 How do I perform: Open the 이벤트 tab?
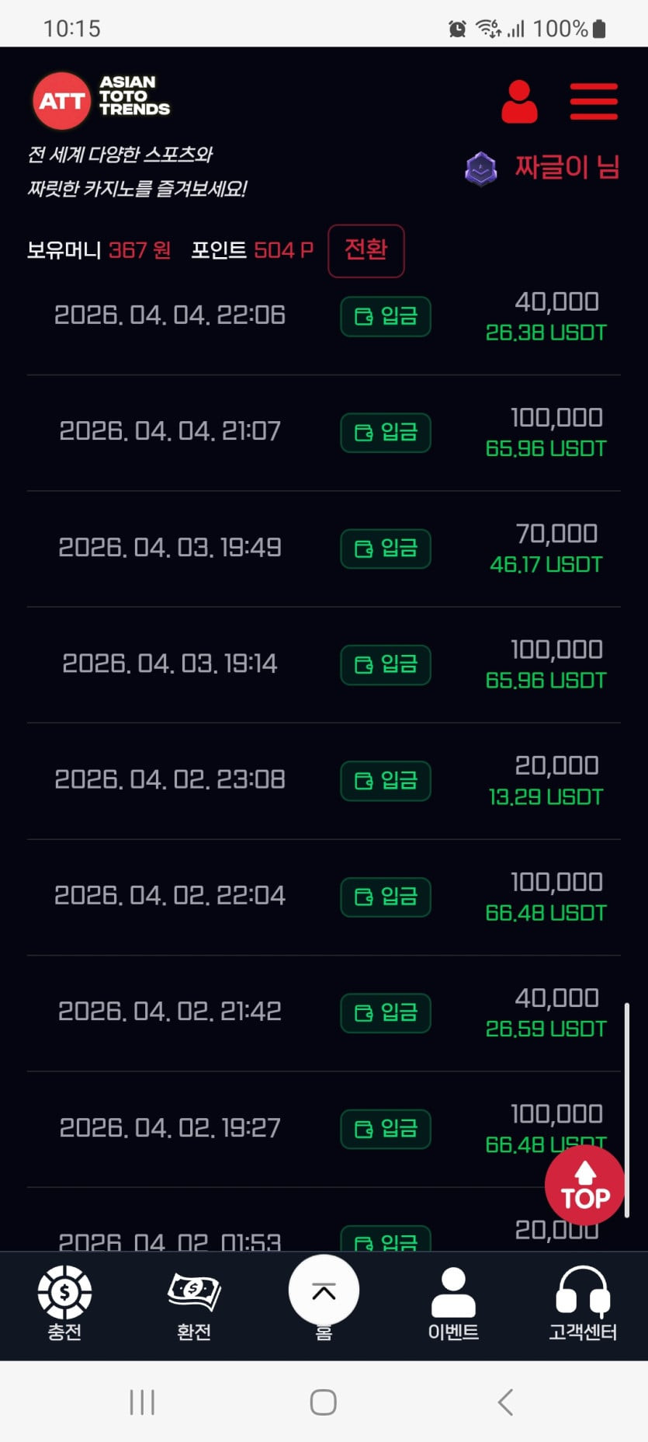coord(453,1294)
